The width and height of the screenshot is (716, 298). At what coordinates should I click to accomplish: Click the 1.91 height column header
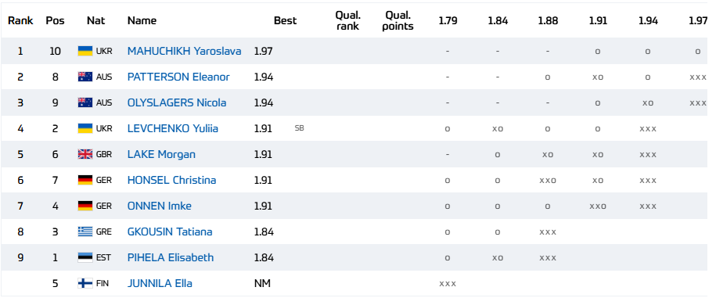click(x=598, y=20)
